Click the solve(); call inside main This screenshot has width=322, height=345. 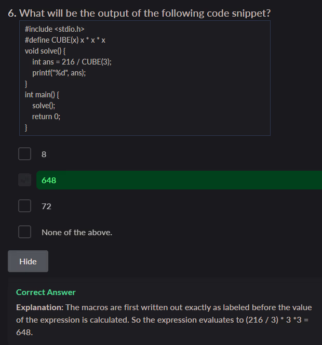pyautogui.click(x=44, y=106)
